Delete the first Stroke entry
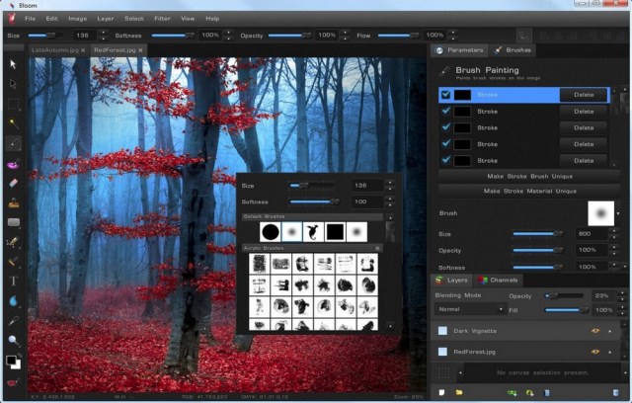 coord(584,95)
